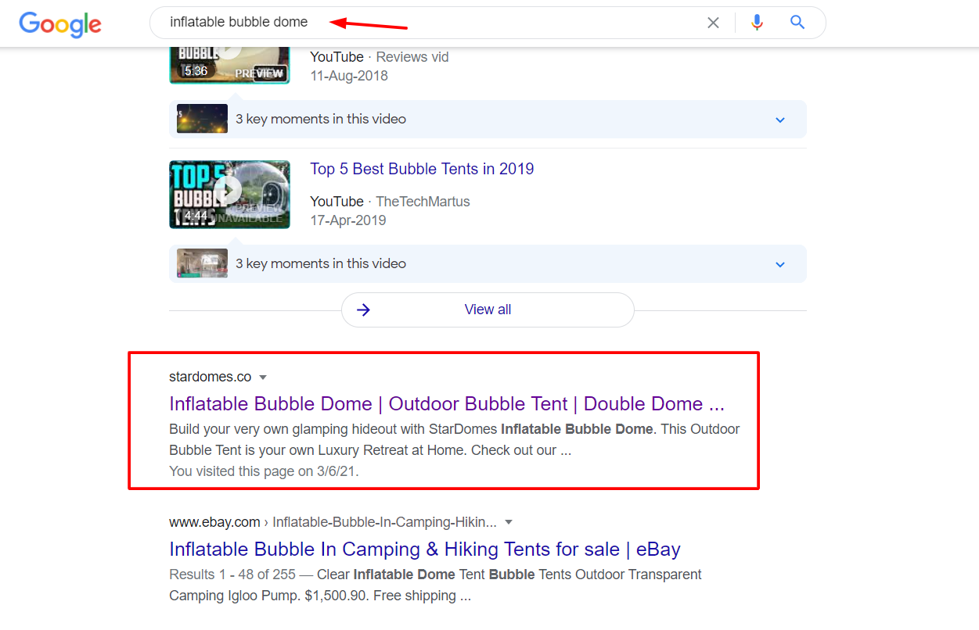Expand second video's key moments chevron
This screenshot has width=979, height=630.
tap(779, 264)
